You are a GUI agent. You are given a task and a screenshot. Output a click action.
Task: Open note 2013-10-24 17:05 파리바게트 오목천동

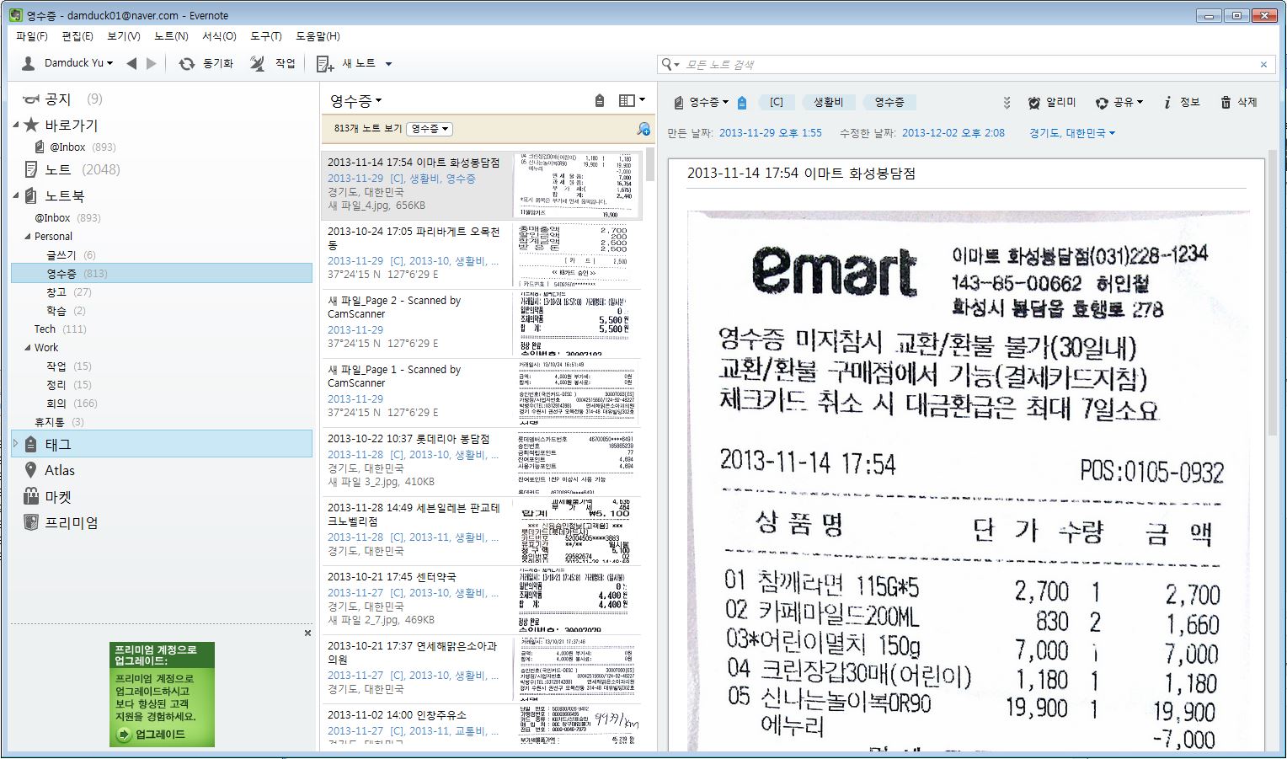click(481, 254)
